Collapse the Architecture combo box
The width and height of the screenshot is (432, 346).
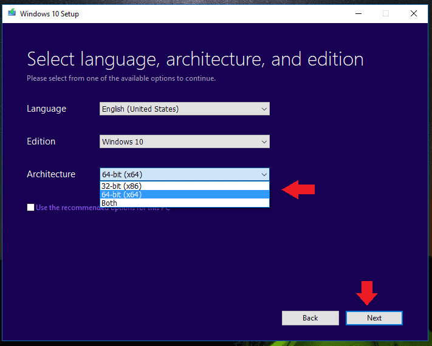click(x=185, y=174)
